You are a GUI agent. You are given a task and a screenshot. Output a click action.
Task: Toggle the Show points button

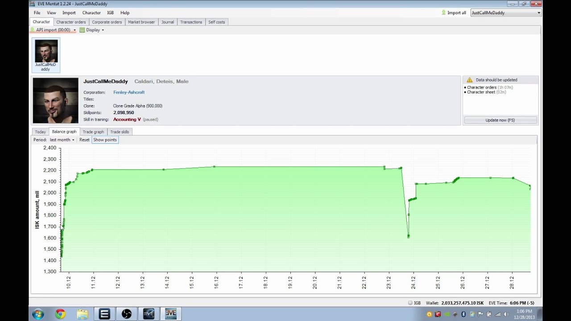(x=105, y=140)
